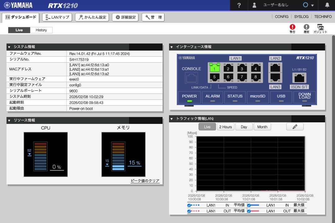The height and width of the screenshot is (223, 335).
Task: Open the 履歴 (history) icon
Action: 306,28
